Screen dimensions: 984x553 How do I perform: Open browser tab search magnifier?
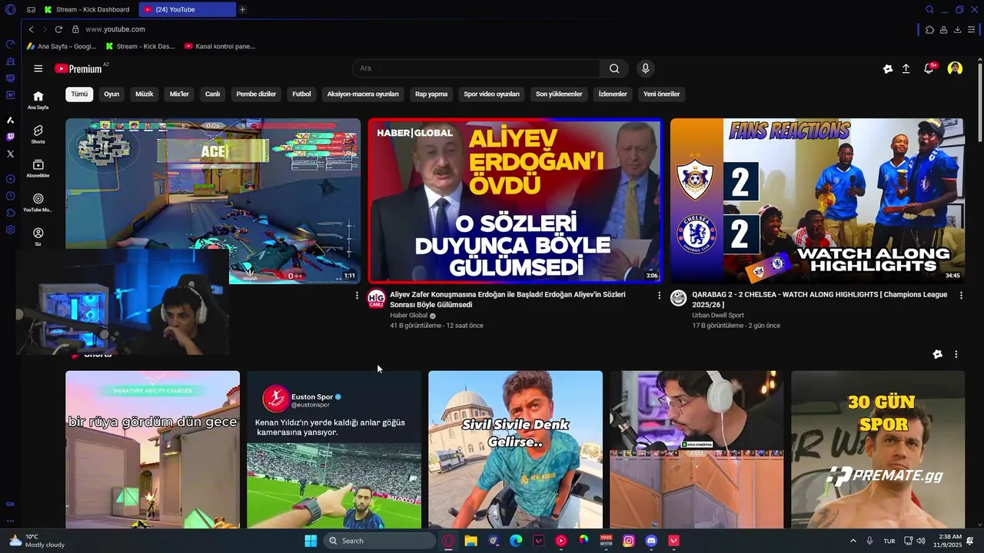929,9
